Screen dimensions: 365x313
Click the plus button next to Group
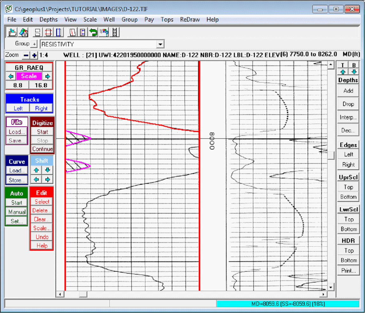pyautogui.click(x=34, y=44)
